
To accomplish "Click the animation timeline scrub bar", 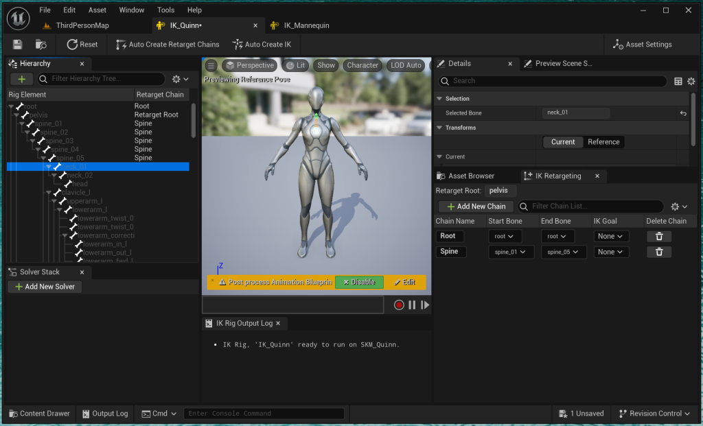I will (292, 305).
